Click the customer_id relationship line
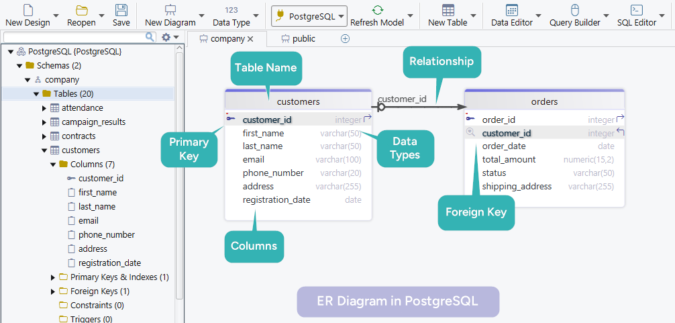The height and width of the screenshot is (323, 675). point(420,107)
